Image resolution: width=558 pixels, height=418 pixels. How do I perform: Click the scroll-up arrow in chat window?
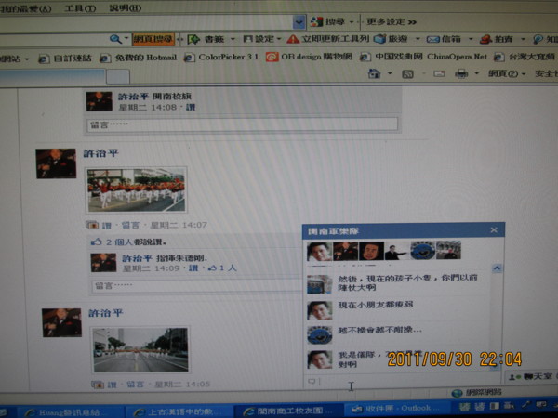coord(497,269)
